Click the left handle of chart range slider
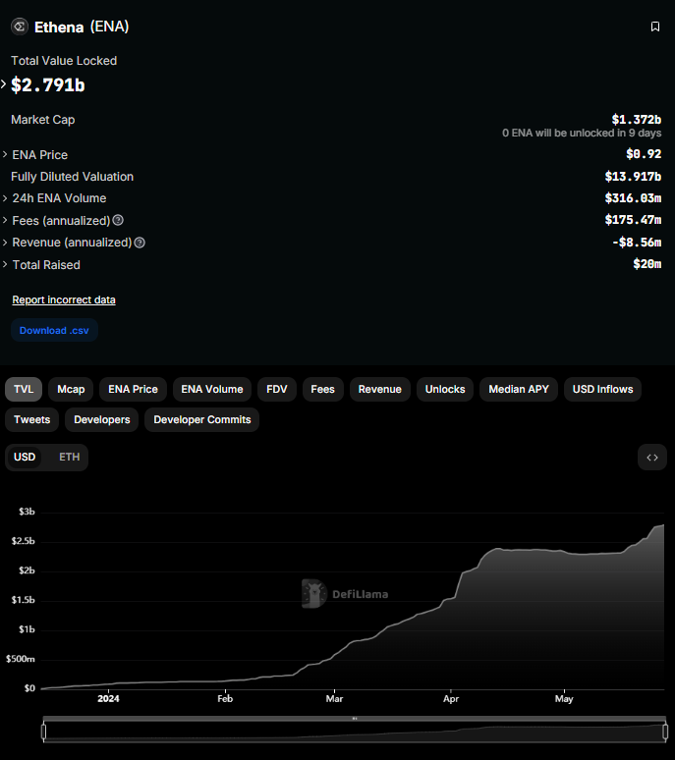This screenshot has height=760, width=675. (43, 732)
